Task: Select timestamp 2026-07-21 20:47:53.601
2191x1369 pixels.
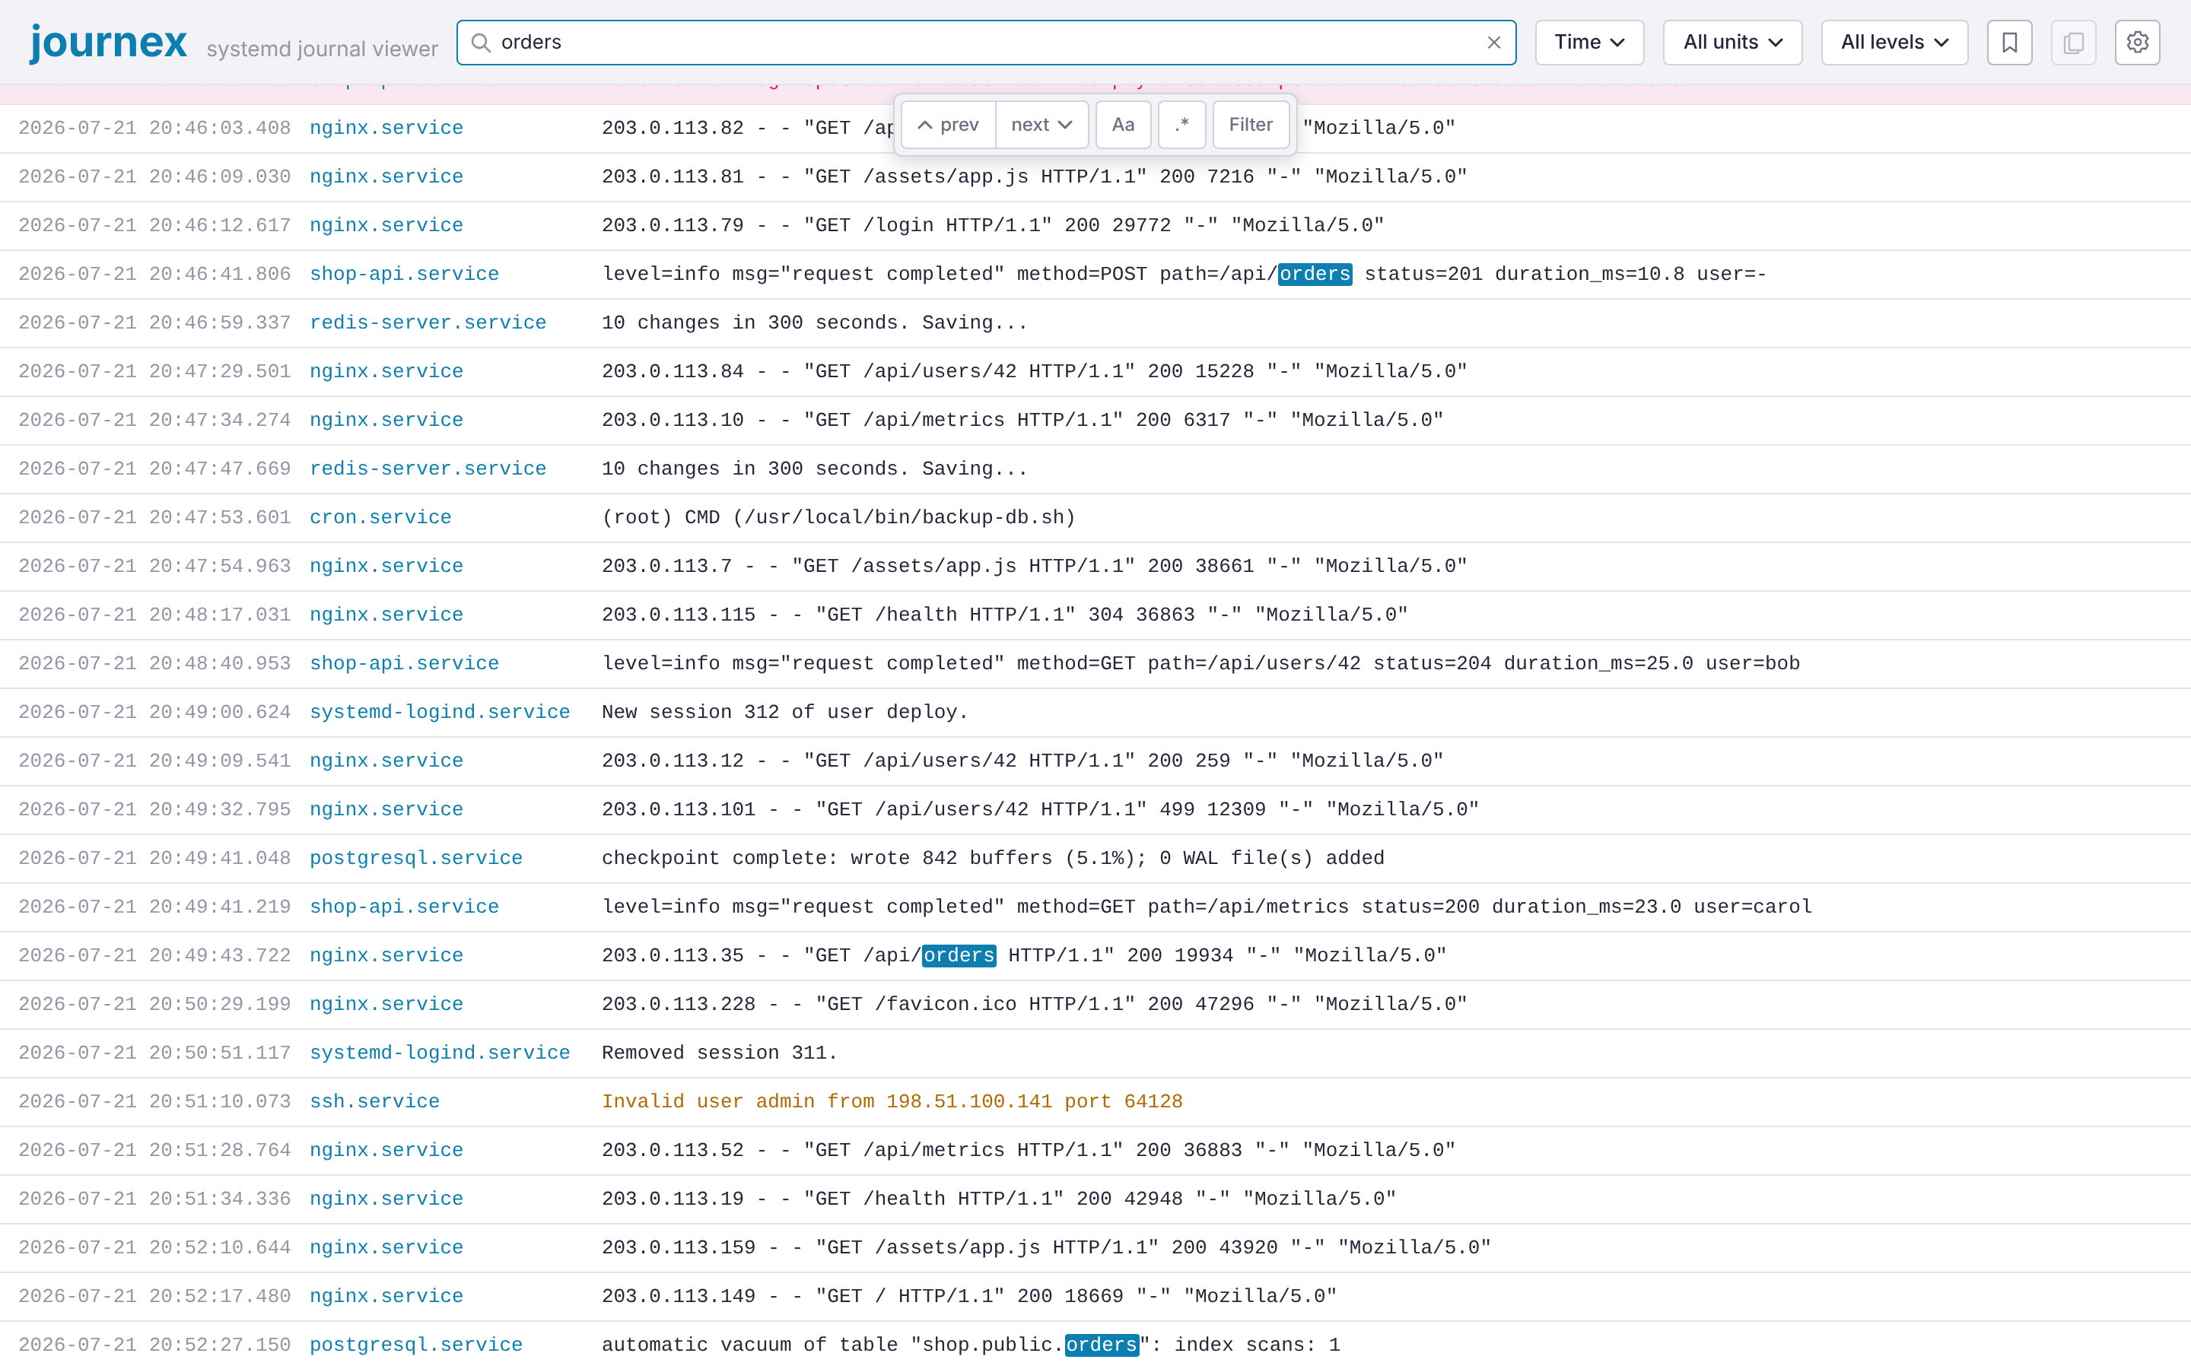Action: pos(154,518)
